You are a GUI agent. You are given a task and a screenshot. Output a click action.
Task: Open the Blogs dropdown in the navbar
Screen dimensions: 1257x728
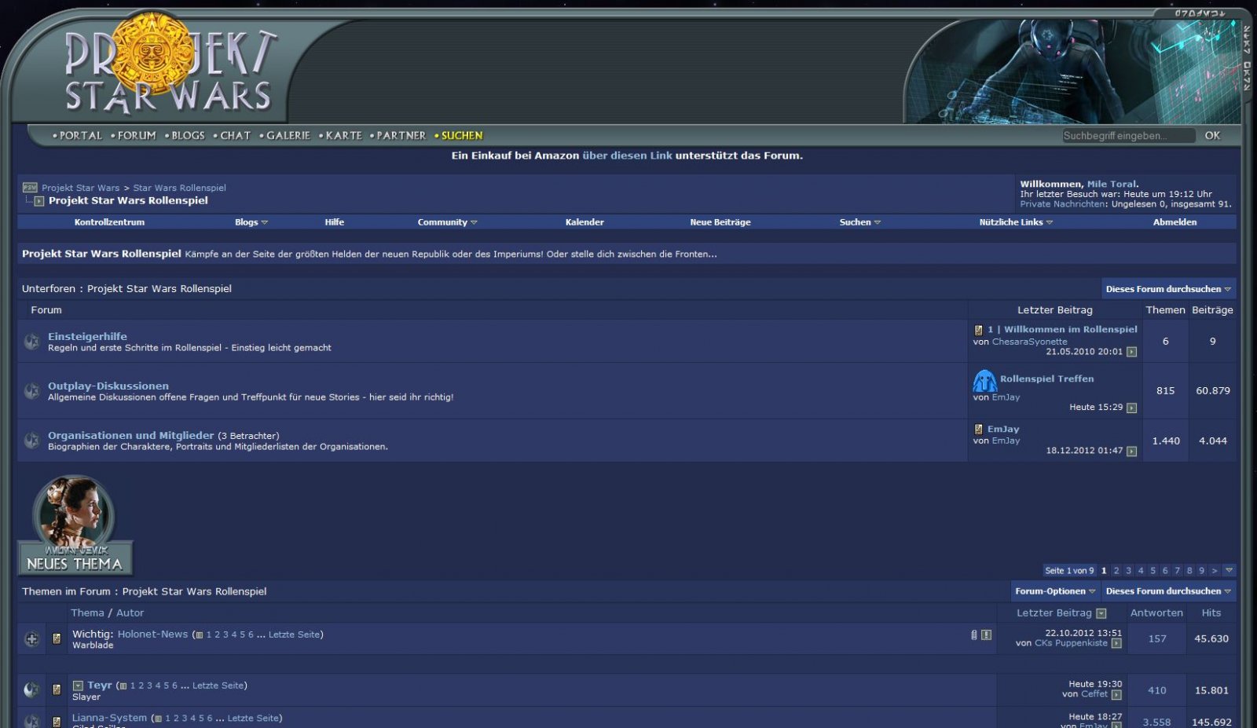251,222
